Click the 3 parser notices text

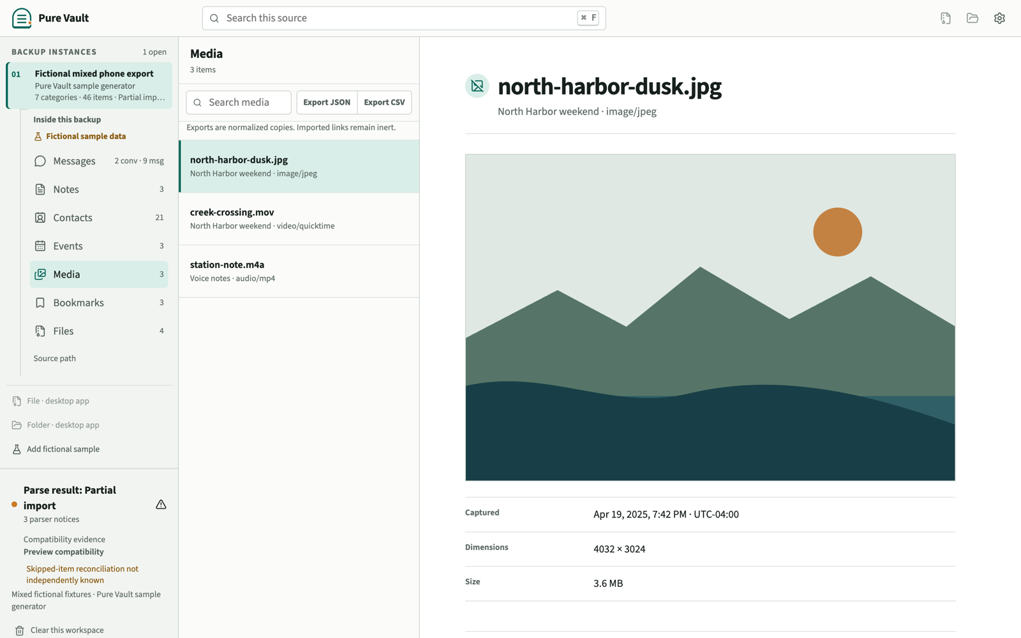[x=52, y=519]
